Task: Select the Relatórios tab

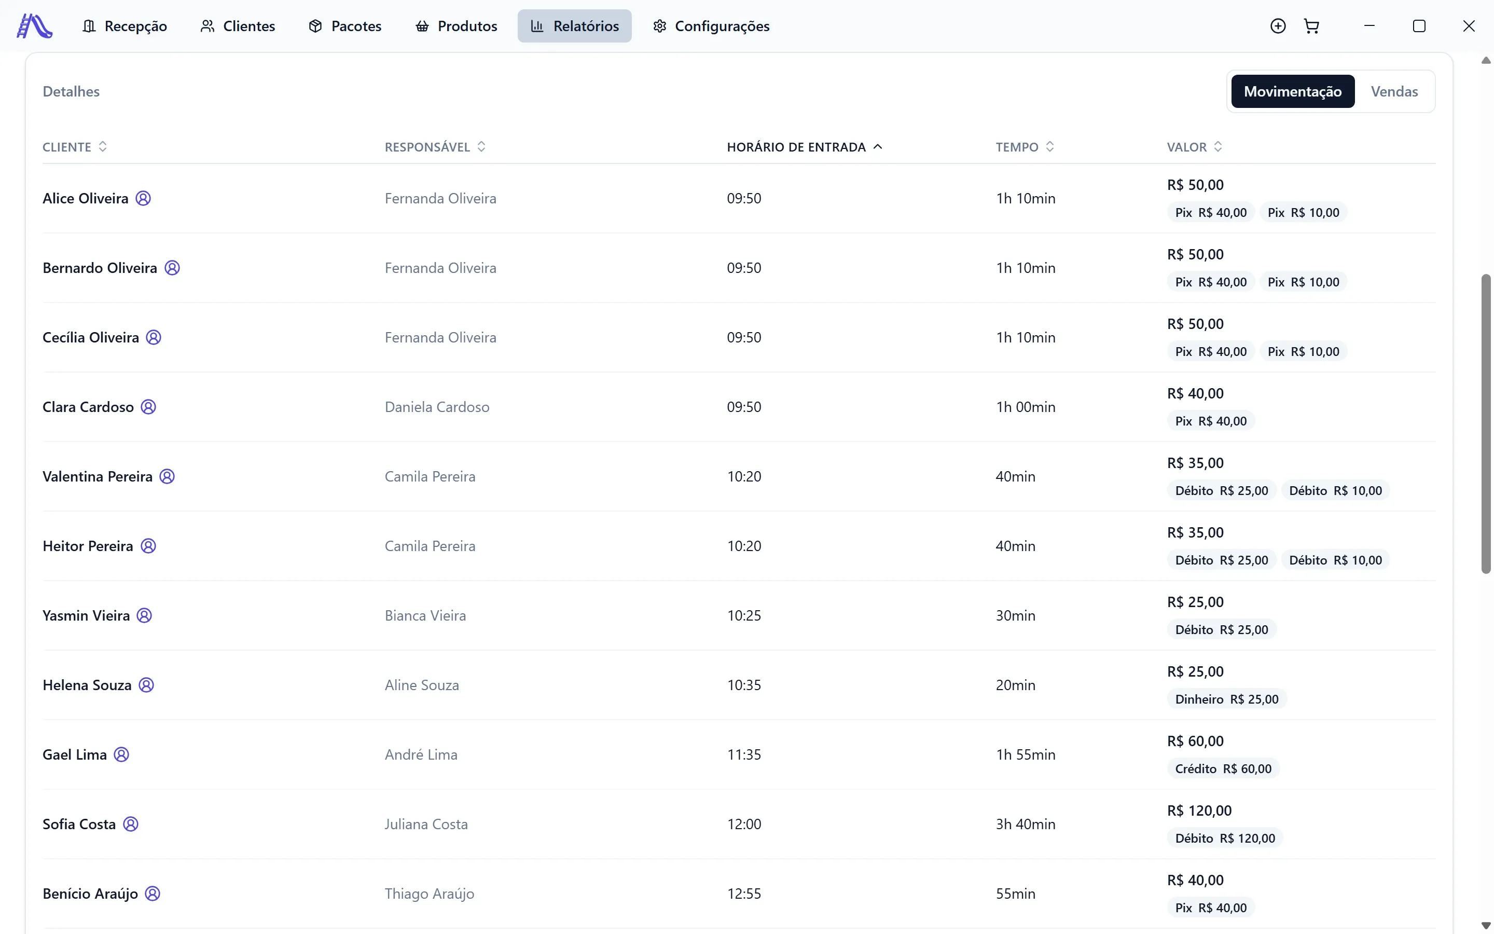Action: [575, 26]
